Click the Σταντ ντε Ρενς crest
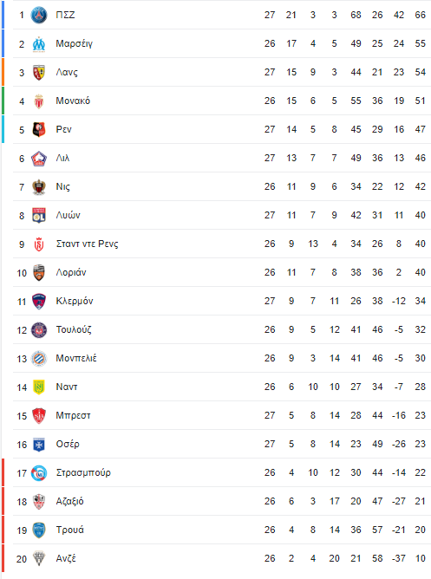Image resolution: width=431 pixels, height=579 pixels. coord(39,244)
